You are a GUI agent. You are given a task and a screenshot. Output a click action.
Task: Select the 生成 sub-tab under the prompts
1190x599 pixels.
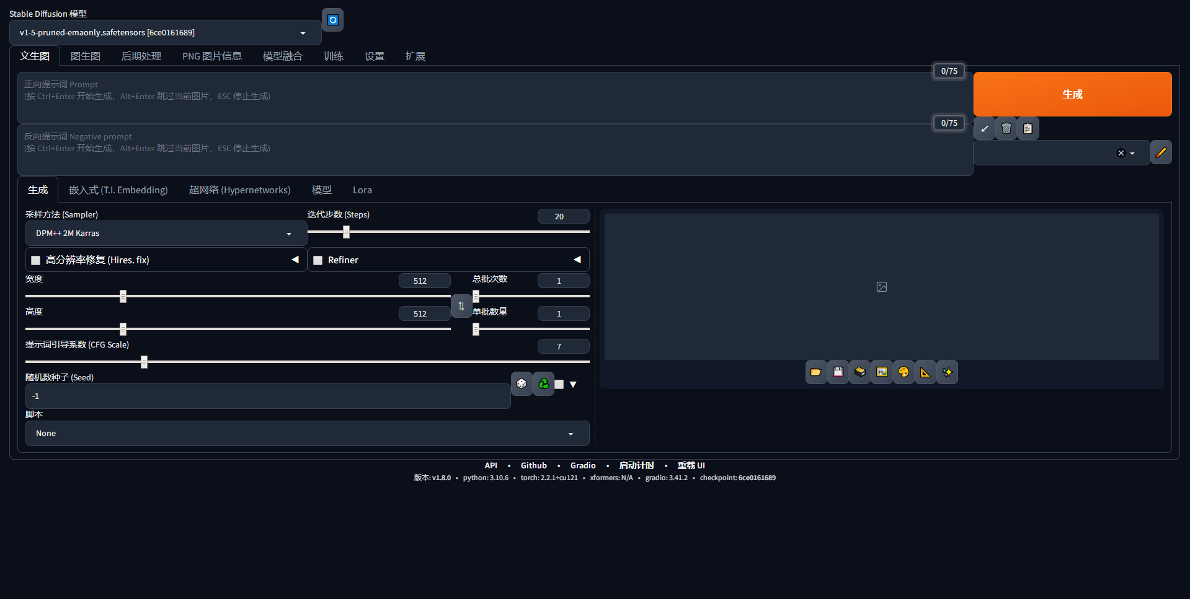tap(38, 190)
